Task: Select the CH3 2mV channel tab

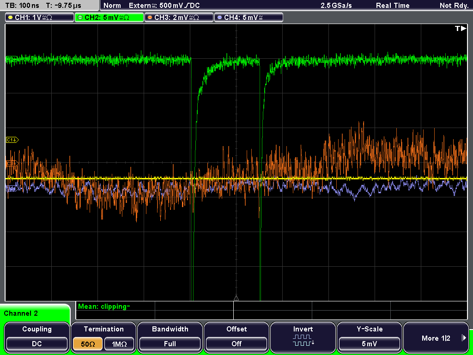Action: click(x=179, y=18)
